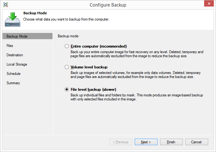The image size is (216, 152).
Task: Click the Configure Backup title text
Action: (x=108, y=5)
